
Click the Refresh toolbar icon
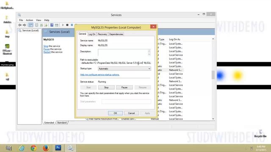point(41,25)
